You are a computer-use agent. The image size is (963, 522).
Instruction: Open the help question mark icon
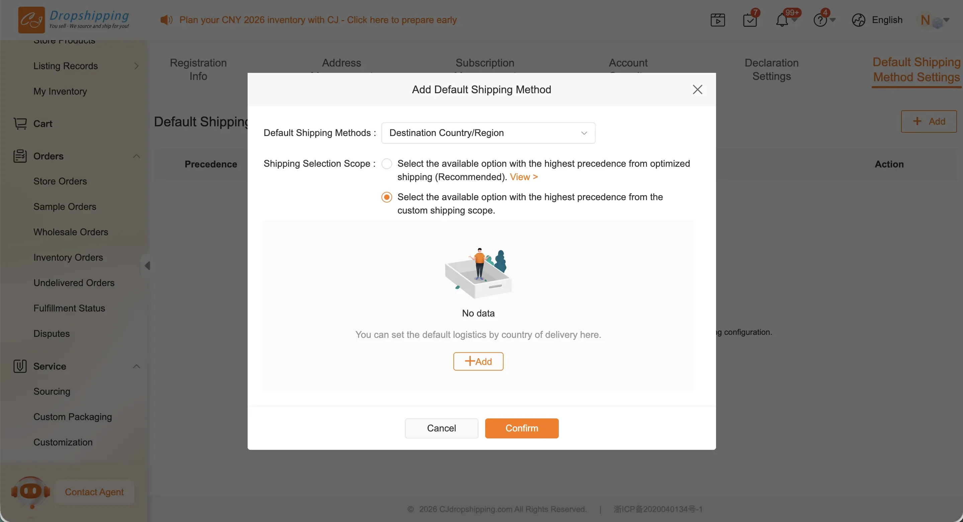click(x=820, y=20)
